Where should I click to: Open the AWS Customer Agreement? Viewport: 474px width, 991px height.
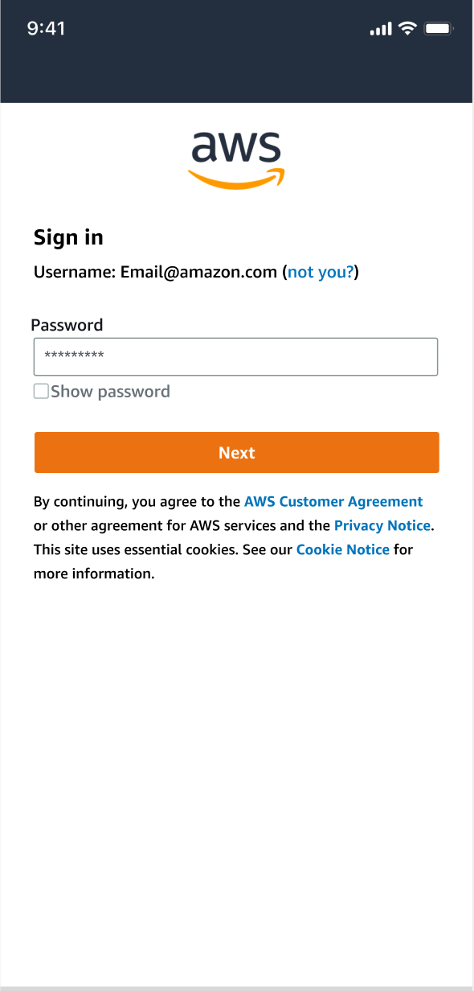[x=333, y=501]
